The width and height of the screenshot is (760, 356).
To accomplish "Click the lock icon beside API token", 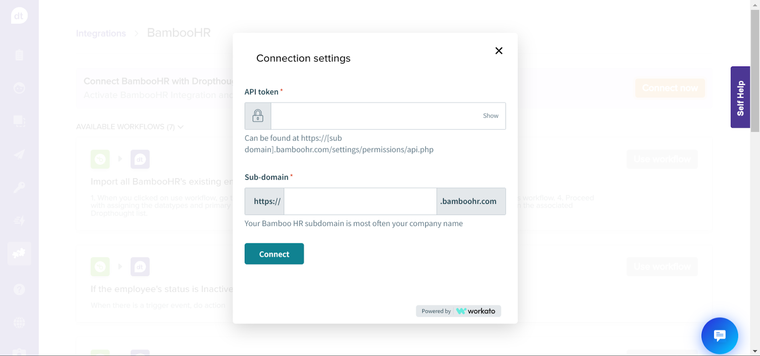I will 258,116.
